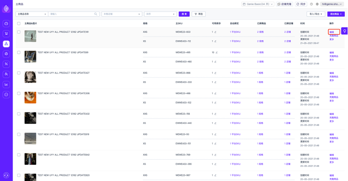This screenshot has width=348, height=181.
Task: Open the 排序 sort dropdown
Action: click(160, 14)
